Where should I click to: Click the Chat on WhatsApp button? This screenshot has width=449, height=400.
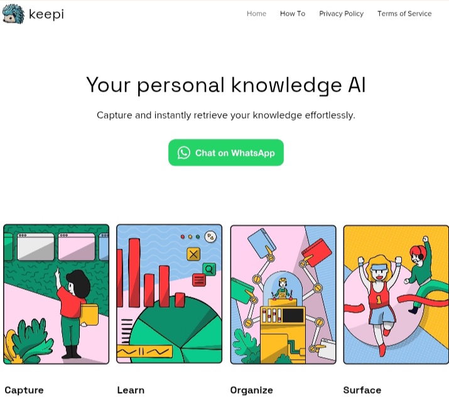point(226,153)
